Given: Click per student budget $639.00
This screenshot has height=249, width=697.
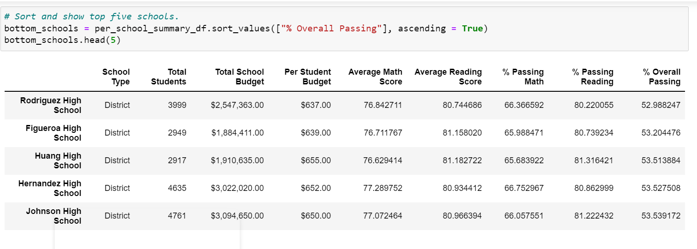Looking at the screenshot, I should tap(316, 133).
